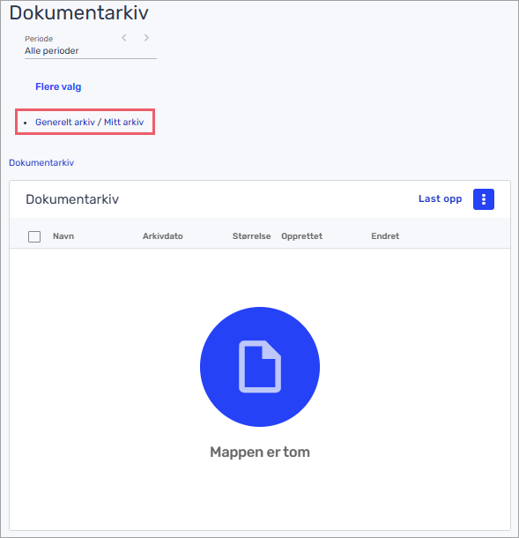Go to next period with right chevron
Image resolution: width=519 pixels, height=538 pixels.
[146, 38]
